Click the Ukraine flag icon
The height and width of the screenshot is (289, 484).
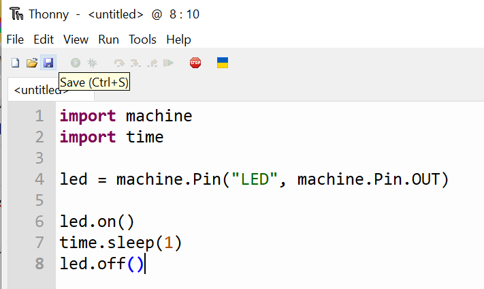(x=223, y=63)
